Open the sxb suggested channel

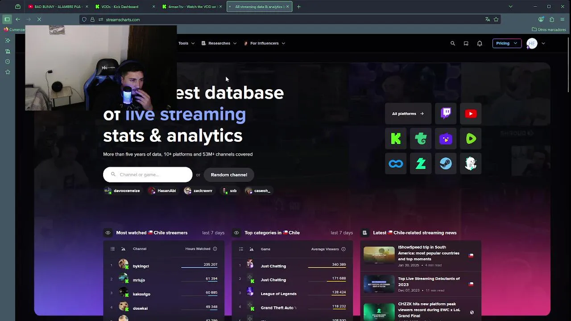229,191
